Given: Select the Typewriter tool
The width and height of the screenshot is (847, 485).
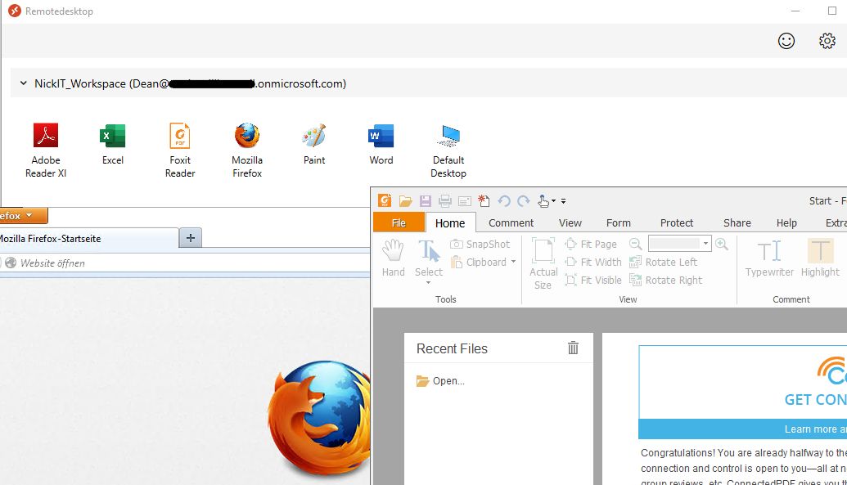Looking at the screenshot, I should (x=769, y=258).
